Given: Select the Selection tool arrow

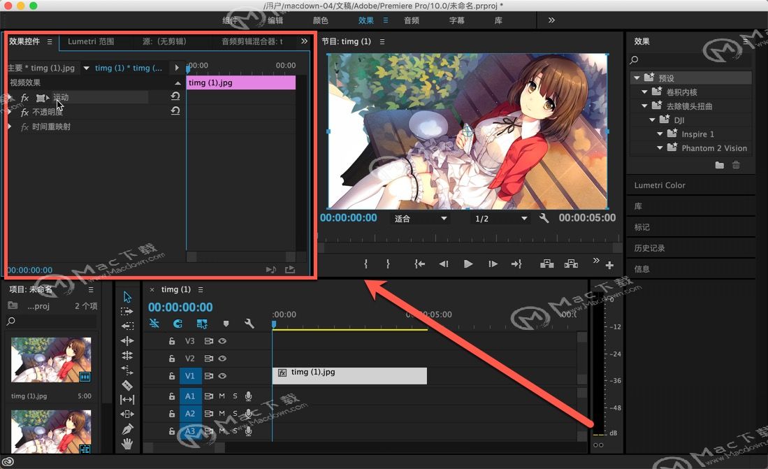Looking at the screenshot, I should (x=127, y=297).
